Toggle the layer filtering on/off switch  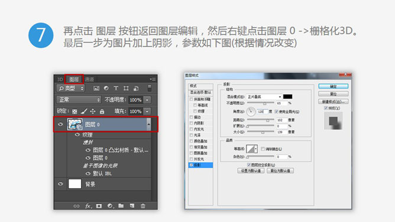pyautogui.click(x=150, y=88)
